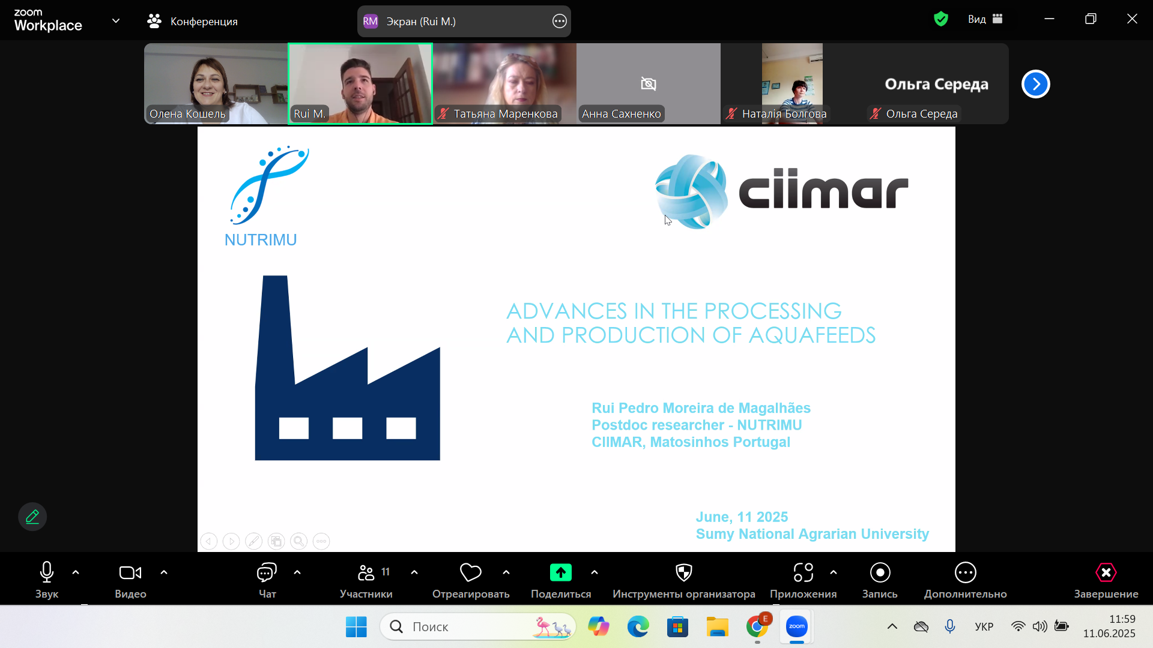1153x648 pixels.
Task: Expand participants options arrow next to Участники
Action: click(414, 572)
